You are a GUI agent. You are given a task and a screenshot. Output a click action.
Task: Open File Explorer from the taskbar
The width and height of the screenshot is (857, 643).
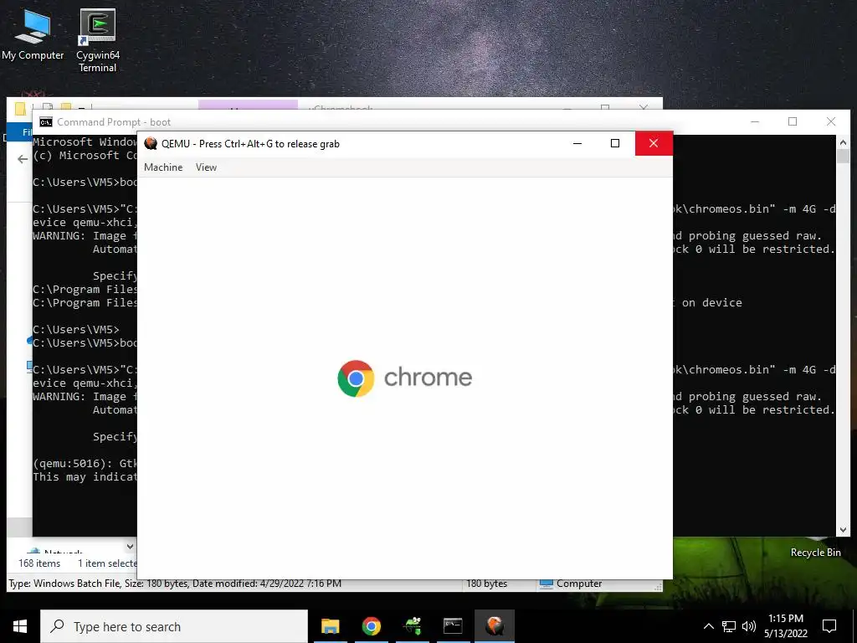330,626
